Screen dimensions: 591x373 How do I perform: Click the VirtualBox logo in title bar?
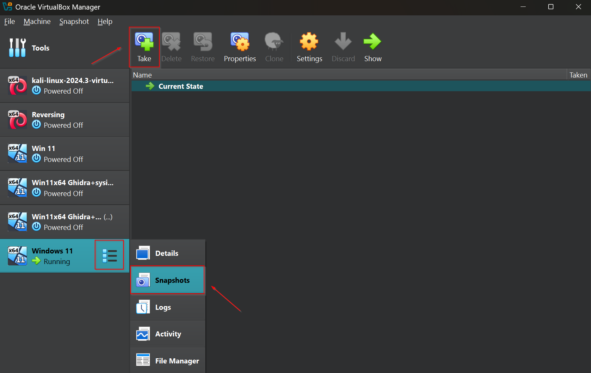click(7, 7)
